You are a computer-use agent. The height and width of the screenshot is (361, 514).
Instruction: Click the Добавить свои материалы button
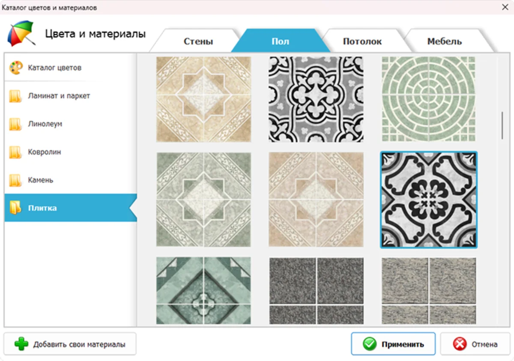point(70,344)
